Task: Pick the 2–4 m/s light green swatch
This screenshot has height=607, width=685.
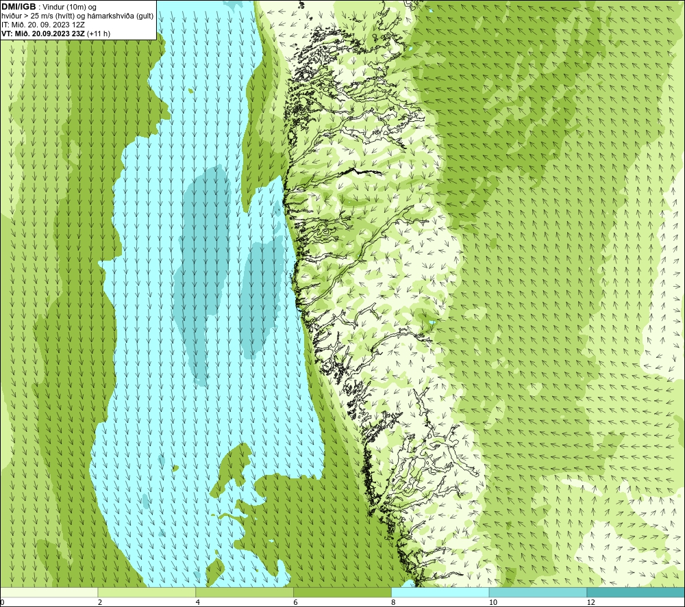Action: [x=147, y=593]
